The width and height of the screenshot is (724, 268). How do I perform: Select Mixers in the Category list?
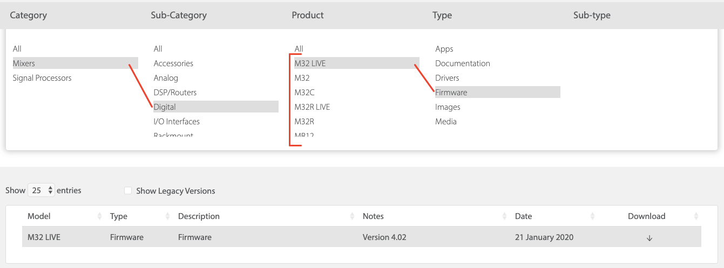coord(76,64)
